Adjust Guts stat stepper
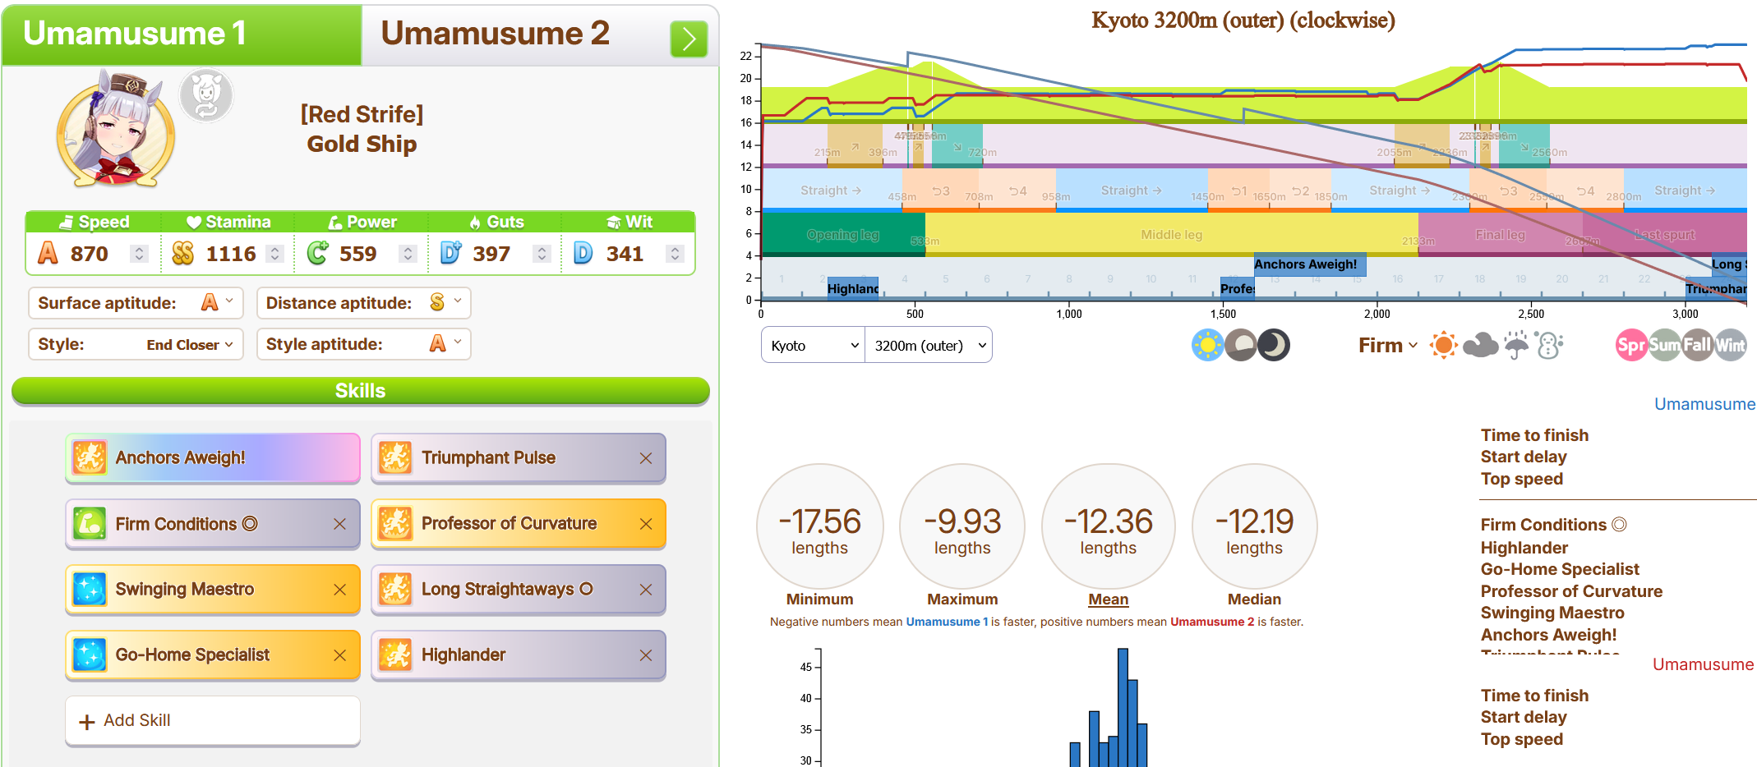 [x=542, y=254]
